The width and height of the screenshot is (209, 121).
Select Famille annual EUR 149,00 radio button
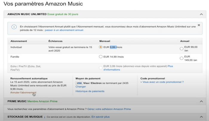pyautogui.click(x=182, y=58)
